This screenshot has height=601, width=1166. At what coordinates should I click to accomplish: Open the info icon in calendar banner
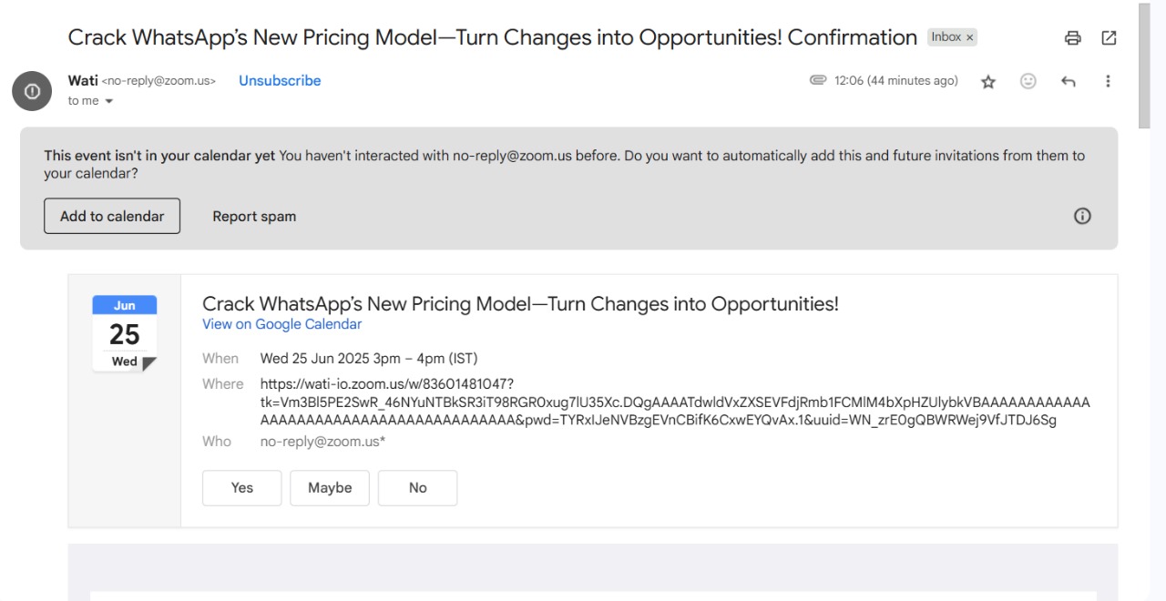(x=1082, y=216)
